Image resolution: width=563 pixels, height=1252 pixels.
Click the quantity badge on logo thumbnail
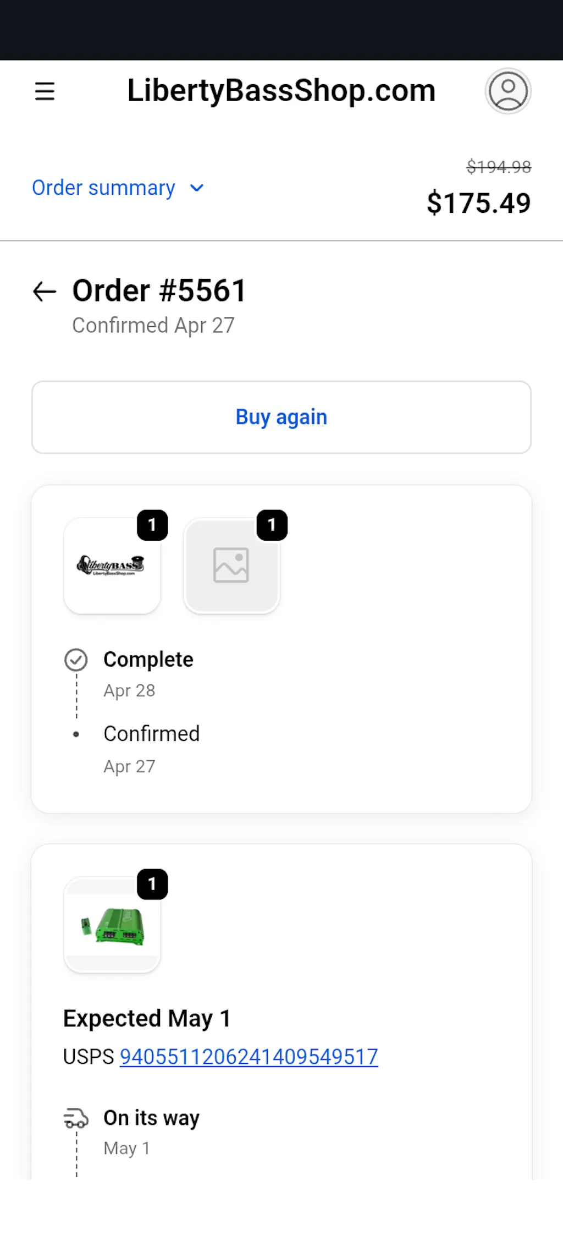(x=152, y=525)
